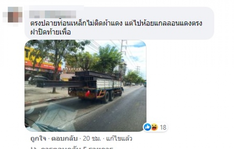Click the blurred commenter name
Screen dimensions: 234x149
coord(53,14)
